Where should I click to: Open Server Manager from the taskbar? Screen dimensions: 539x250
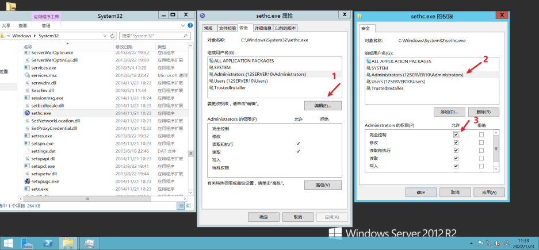click(27, 244)
